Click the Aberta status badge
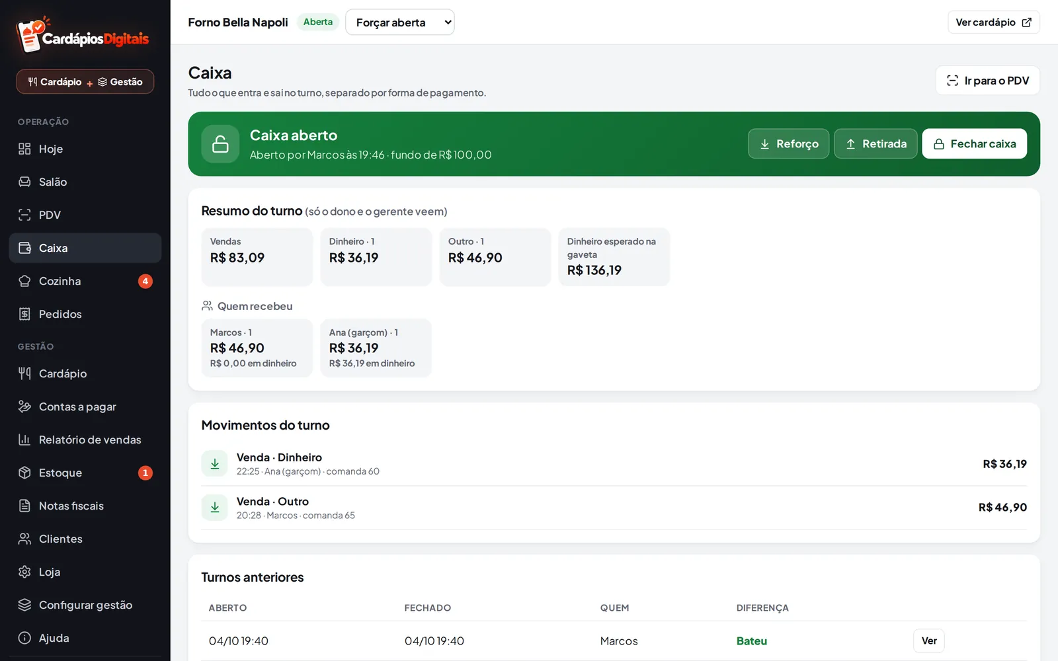This screenshot has width=1058, height=661. [x=318, y=22]
